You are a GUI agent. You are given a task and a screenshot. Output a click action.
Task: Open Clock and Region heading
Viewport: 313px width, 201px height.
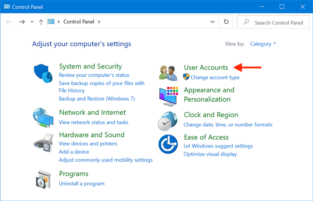[x=211, y=115]
